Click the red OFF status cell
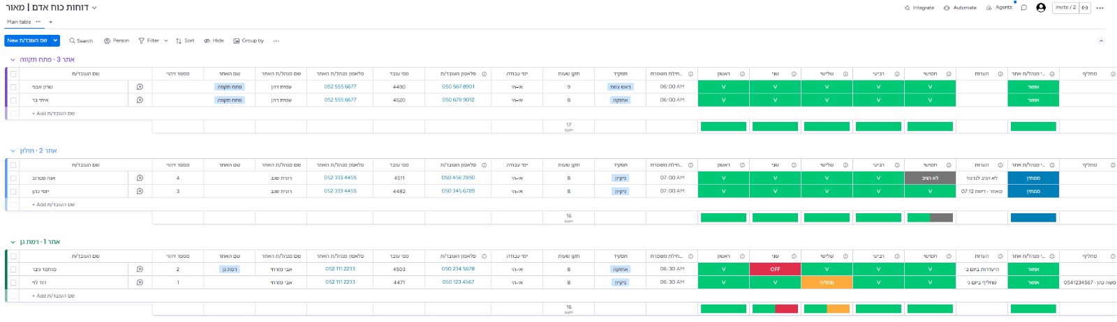Image resolution: width=1117 pixels, height=322 pixels. (775, 269)
